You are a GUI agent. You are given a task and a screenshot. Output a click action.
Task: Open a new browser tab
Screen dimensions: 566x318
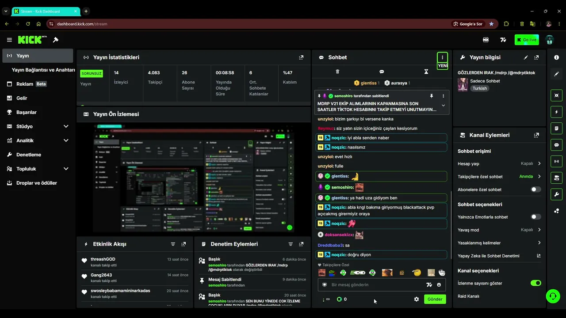click(x=86, y=11)
